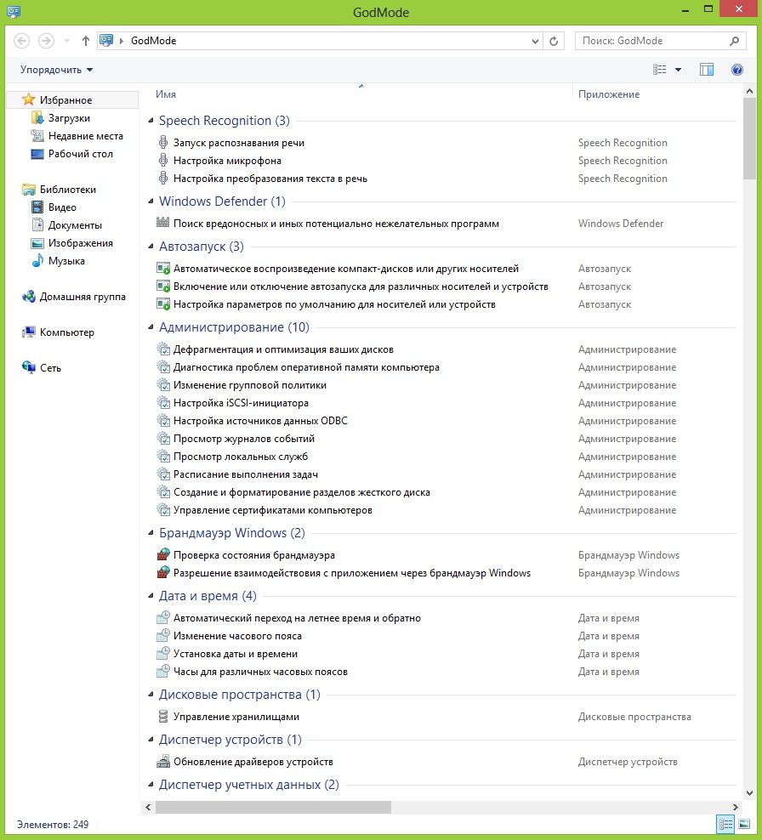762x840 pixels.
Task: Click the GodMode breadcrumb in address bar
Action: tap(153, 41)
